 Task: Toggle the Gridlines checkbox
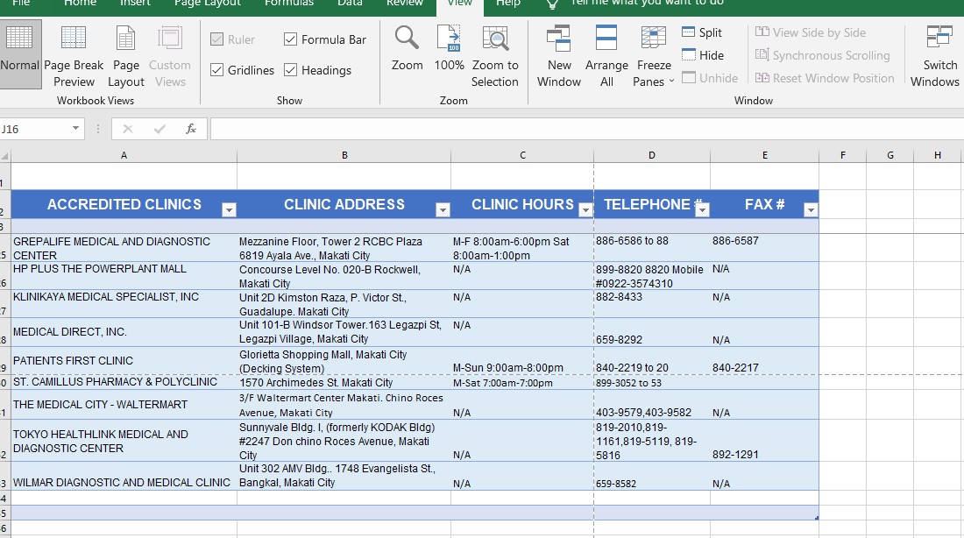click(216, 70)
